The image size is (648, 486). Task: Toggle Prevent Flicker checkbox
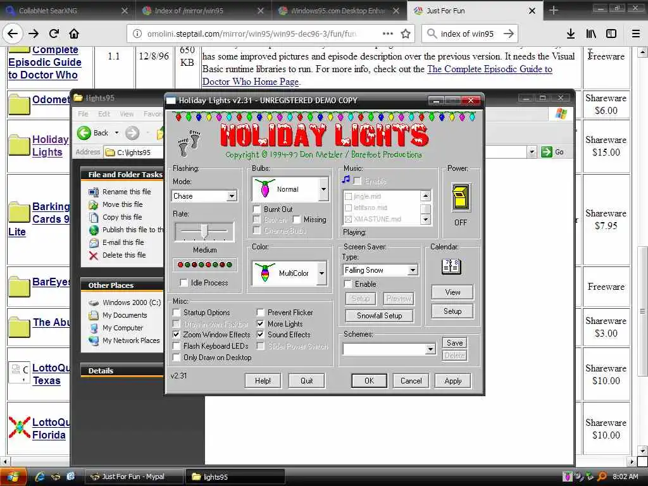(260, 313)
